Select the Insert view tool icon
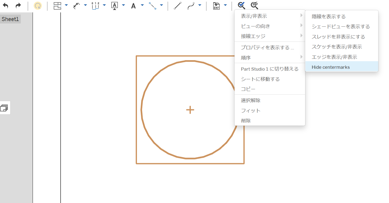This screenshot has height=203, width=389. point(57,5)
